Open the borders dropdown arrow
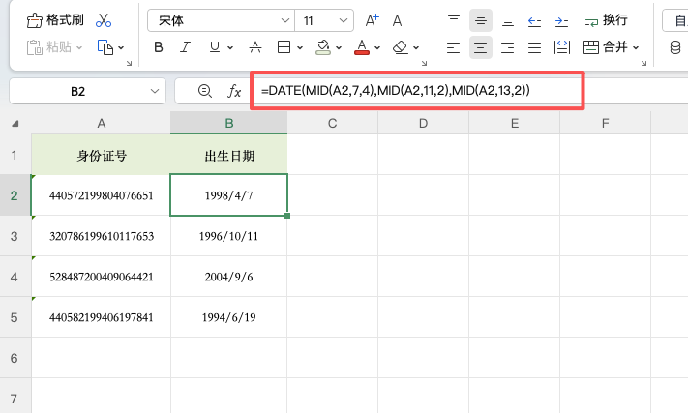 [x=300, y=47]
